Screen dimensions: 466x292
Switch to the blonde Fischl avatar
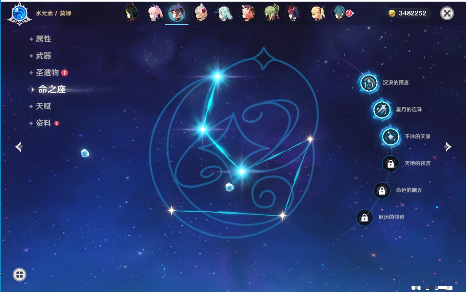(x=317, y=13)
